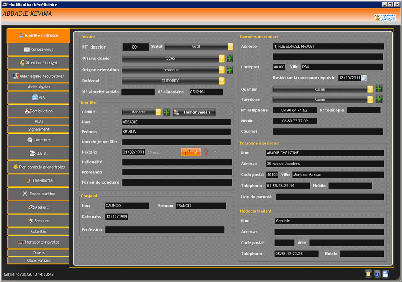Switch to Situation / budget tab

click(x=38, y=63)
